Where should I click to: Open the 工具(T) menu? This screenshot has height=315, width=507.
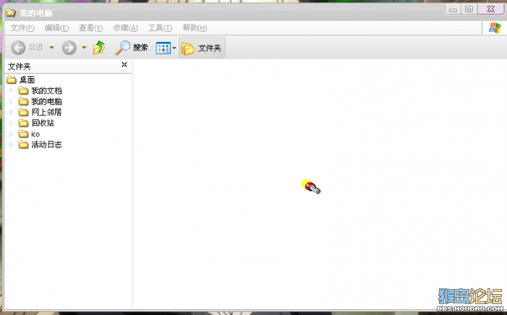[x=160, y=28]
